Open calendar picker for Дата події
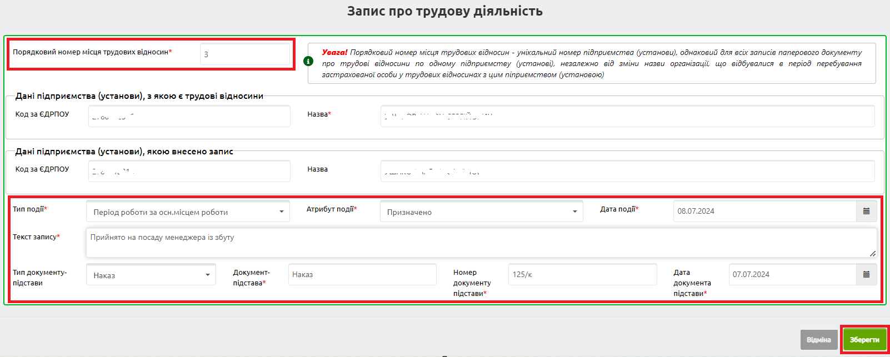 click(x=866, y=212)
